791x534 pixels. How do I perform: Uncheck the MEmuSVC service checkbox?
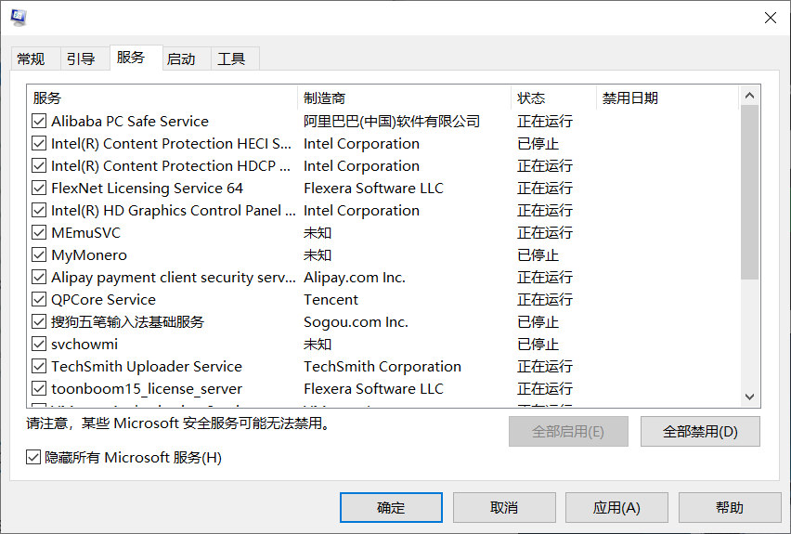39,233
